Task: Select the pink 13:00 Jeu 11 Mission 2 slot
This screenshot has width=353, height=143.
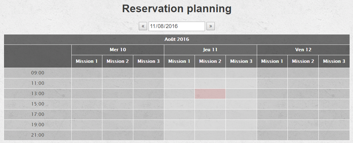Action: (x=210, y=94)
